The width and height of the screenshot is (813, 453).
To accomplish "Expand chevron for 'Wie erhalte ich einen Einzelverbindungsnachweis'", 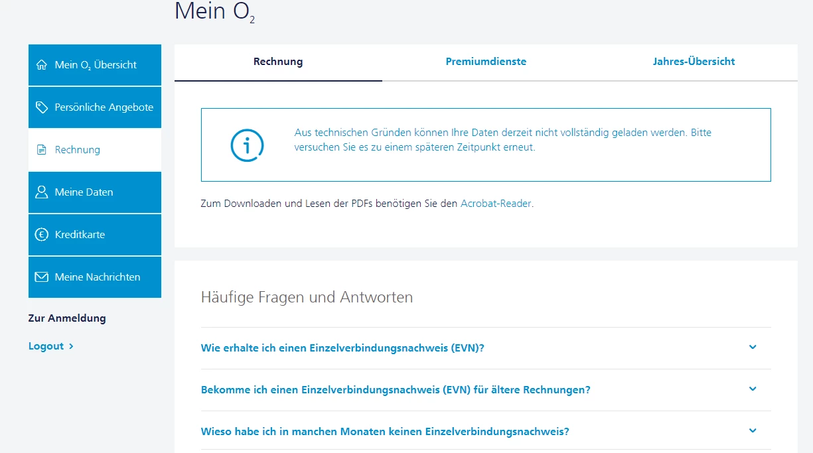I will (753, 347).
